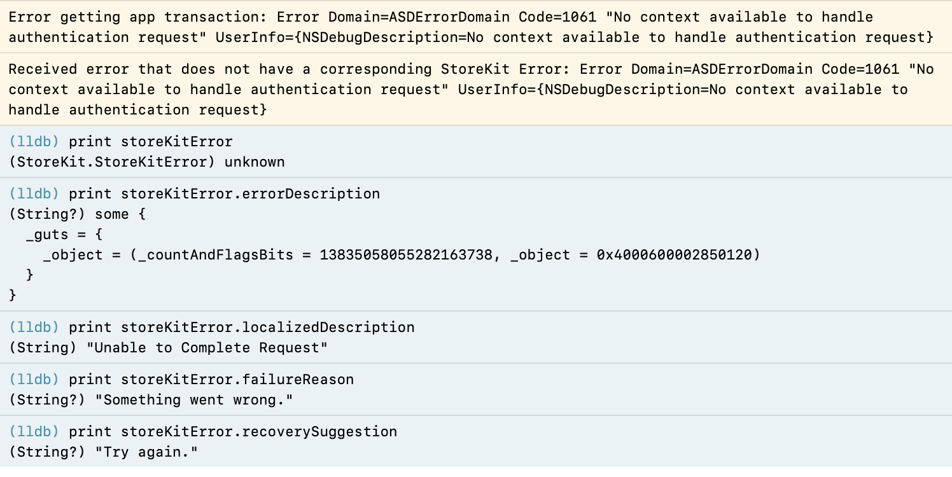952x477 pixels.
Task: Click the (lldb) prompt on the recoverySuggestion line
Action: pos(34,431)
